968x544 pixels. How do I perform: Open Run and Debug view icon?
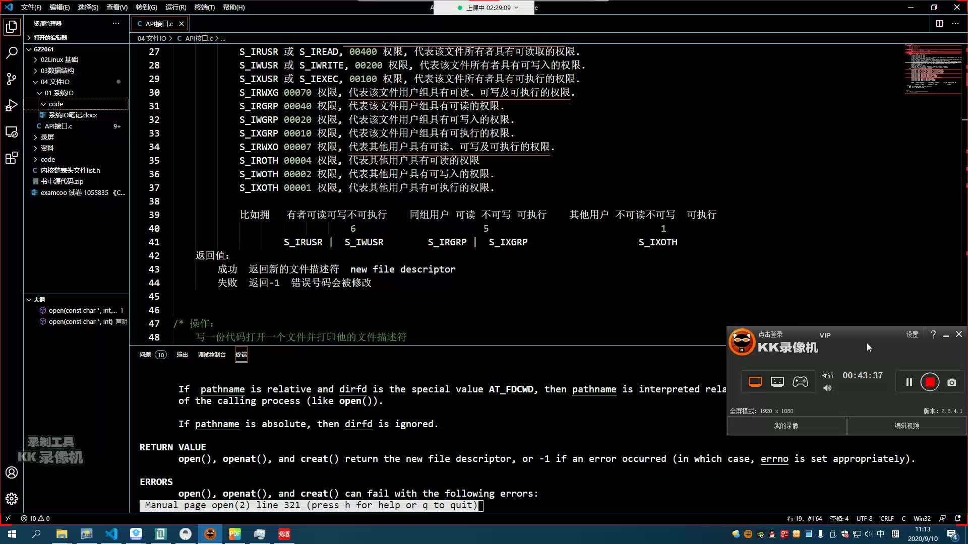(x=12, y=105)
